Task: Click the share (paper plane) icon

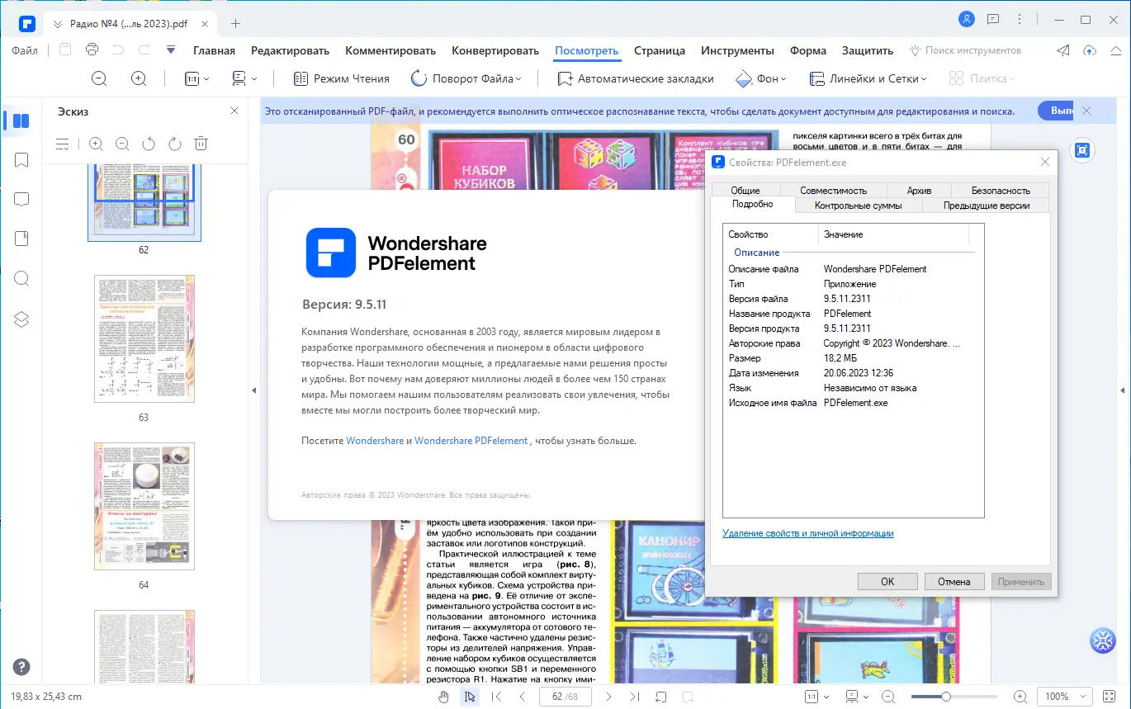Action: (x=1063, y=50)
